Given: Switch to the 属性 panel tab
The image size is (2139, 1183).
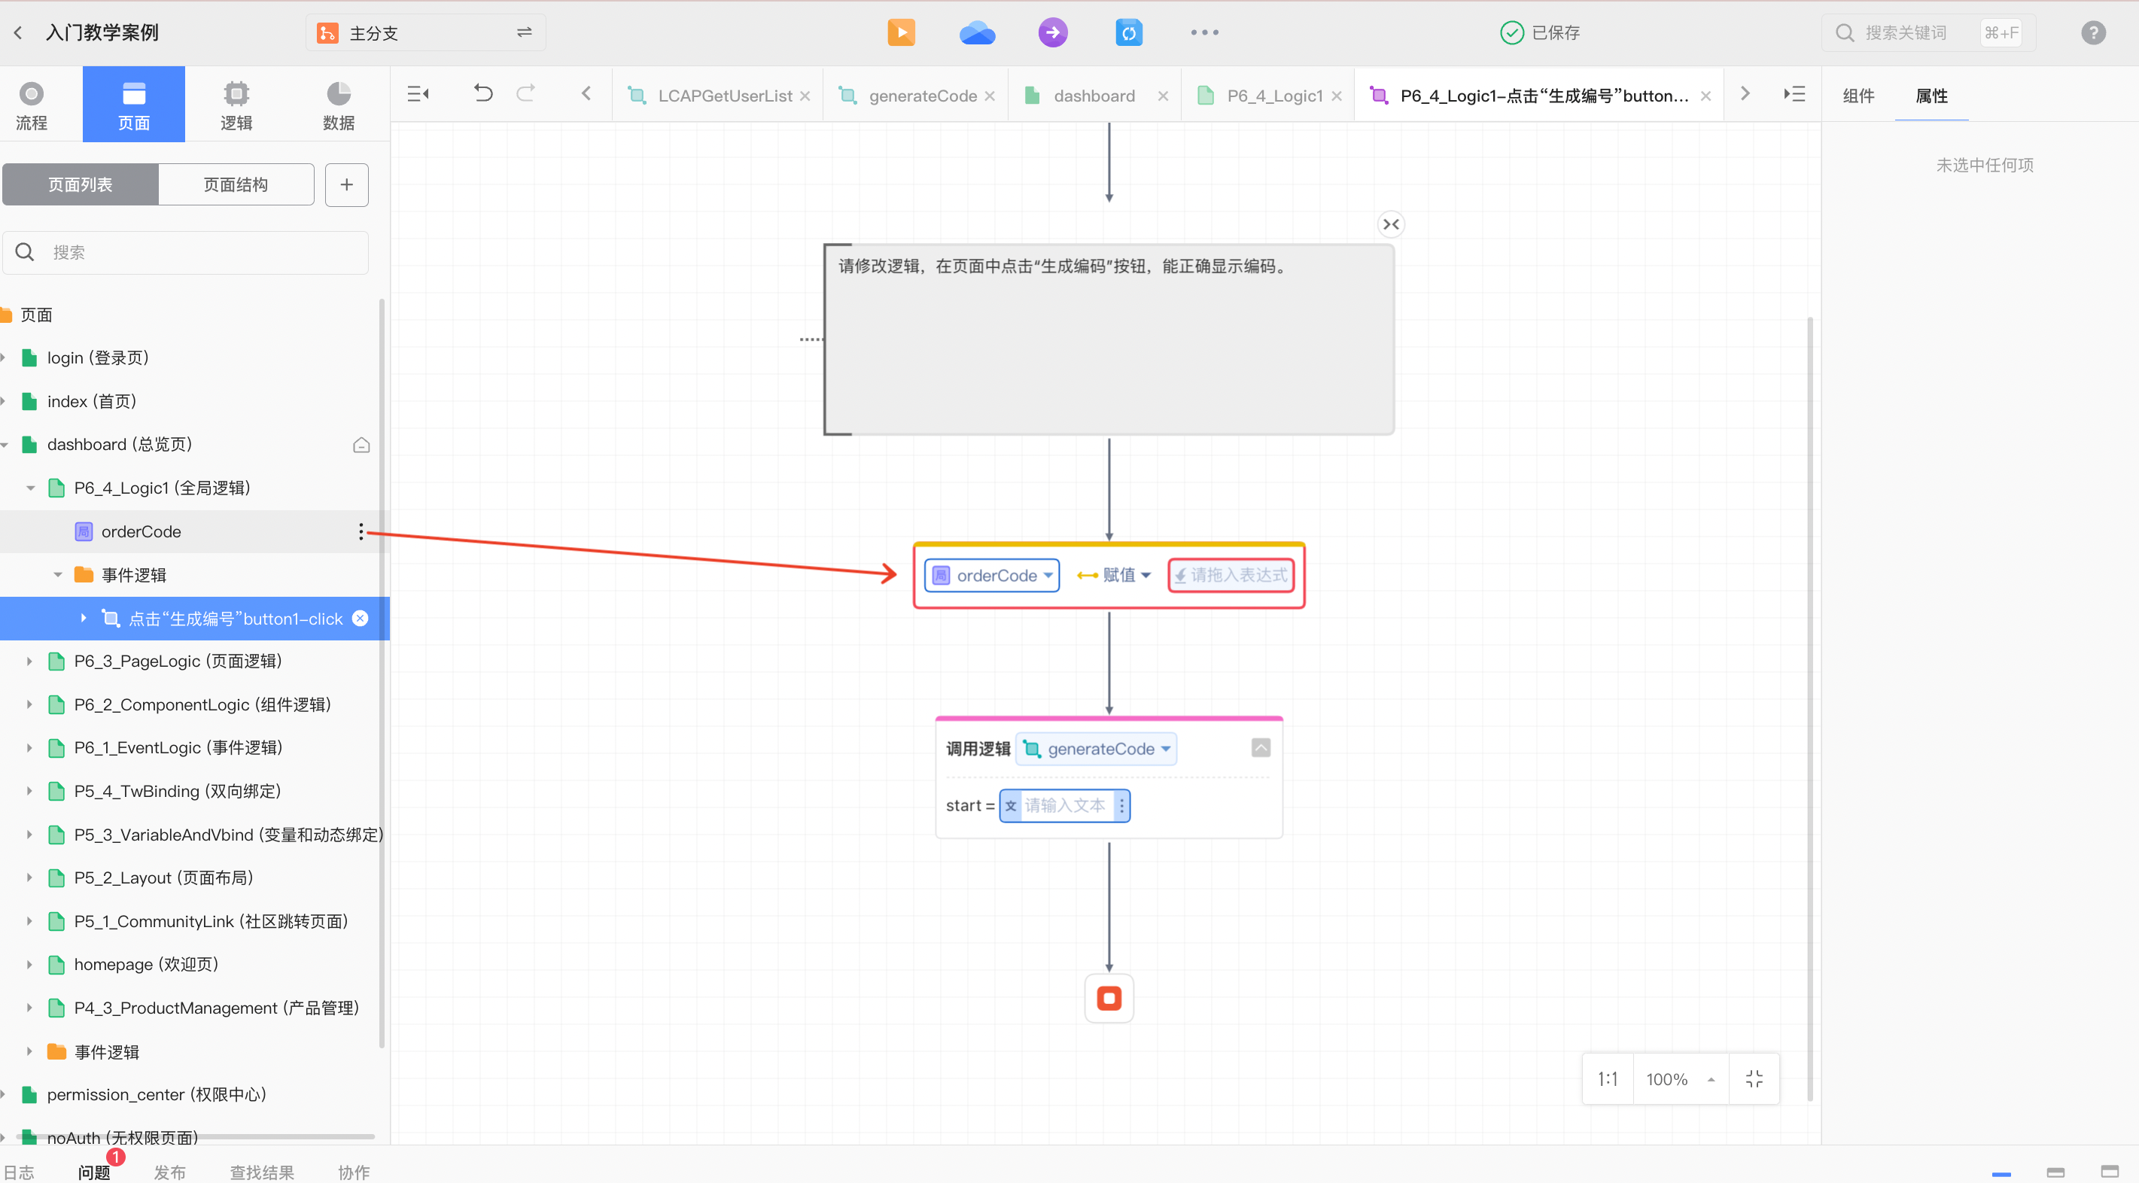Looking at the screenshot, I should click(x=1931, y=96).
